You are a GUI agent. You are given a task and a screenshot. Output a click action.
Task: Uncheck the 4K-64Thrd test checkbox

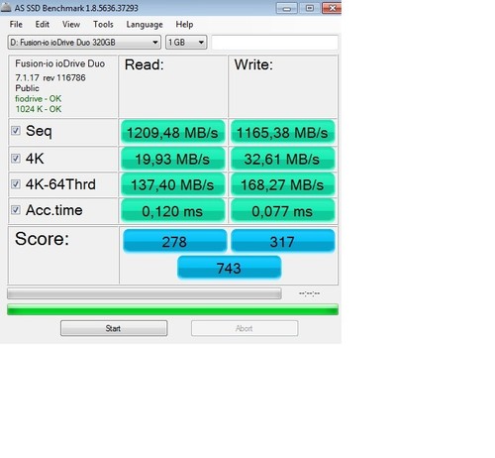[x=16, y=184]
